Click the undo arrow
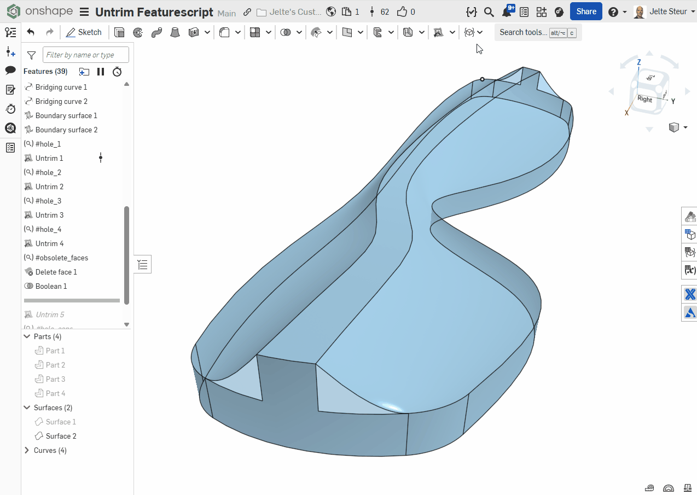Screen dimensions: 697x495 [31, 33]
